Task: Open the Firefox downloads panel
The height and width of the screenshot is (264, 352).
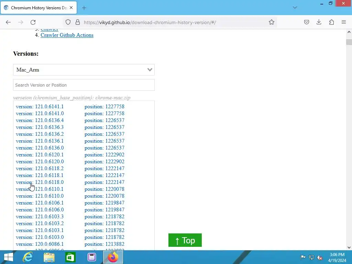Action: [x=319, y=22]
